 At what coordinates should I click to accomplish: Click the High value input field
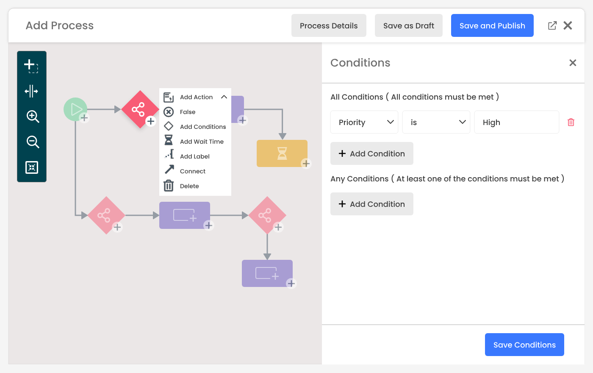click(x=517, y=122)
